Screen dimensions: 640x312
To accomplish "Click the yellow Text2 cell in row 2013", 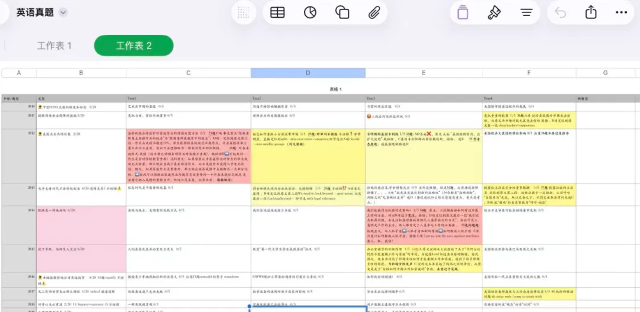I will [308, 195].
